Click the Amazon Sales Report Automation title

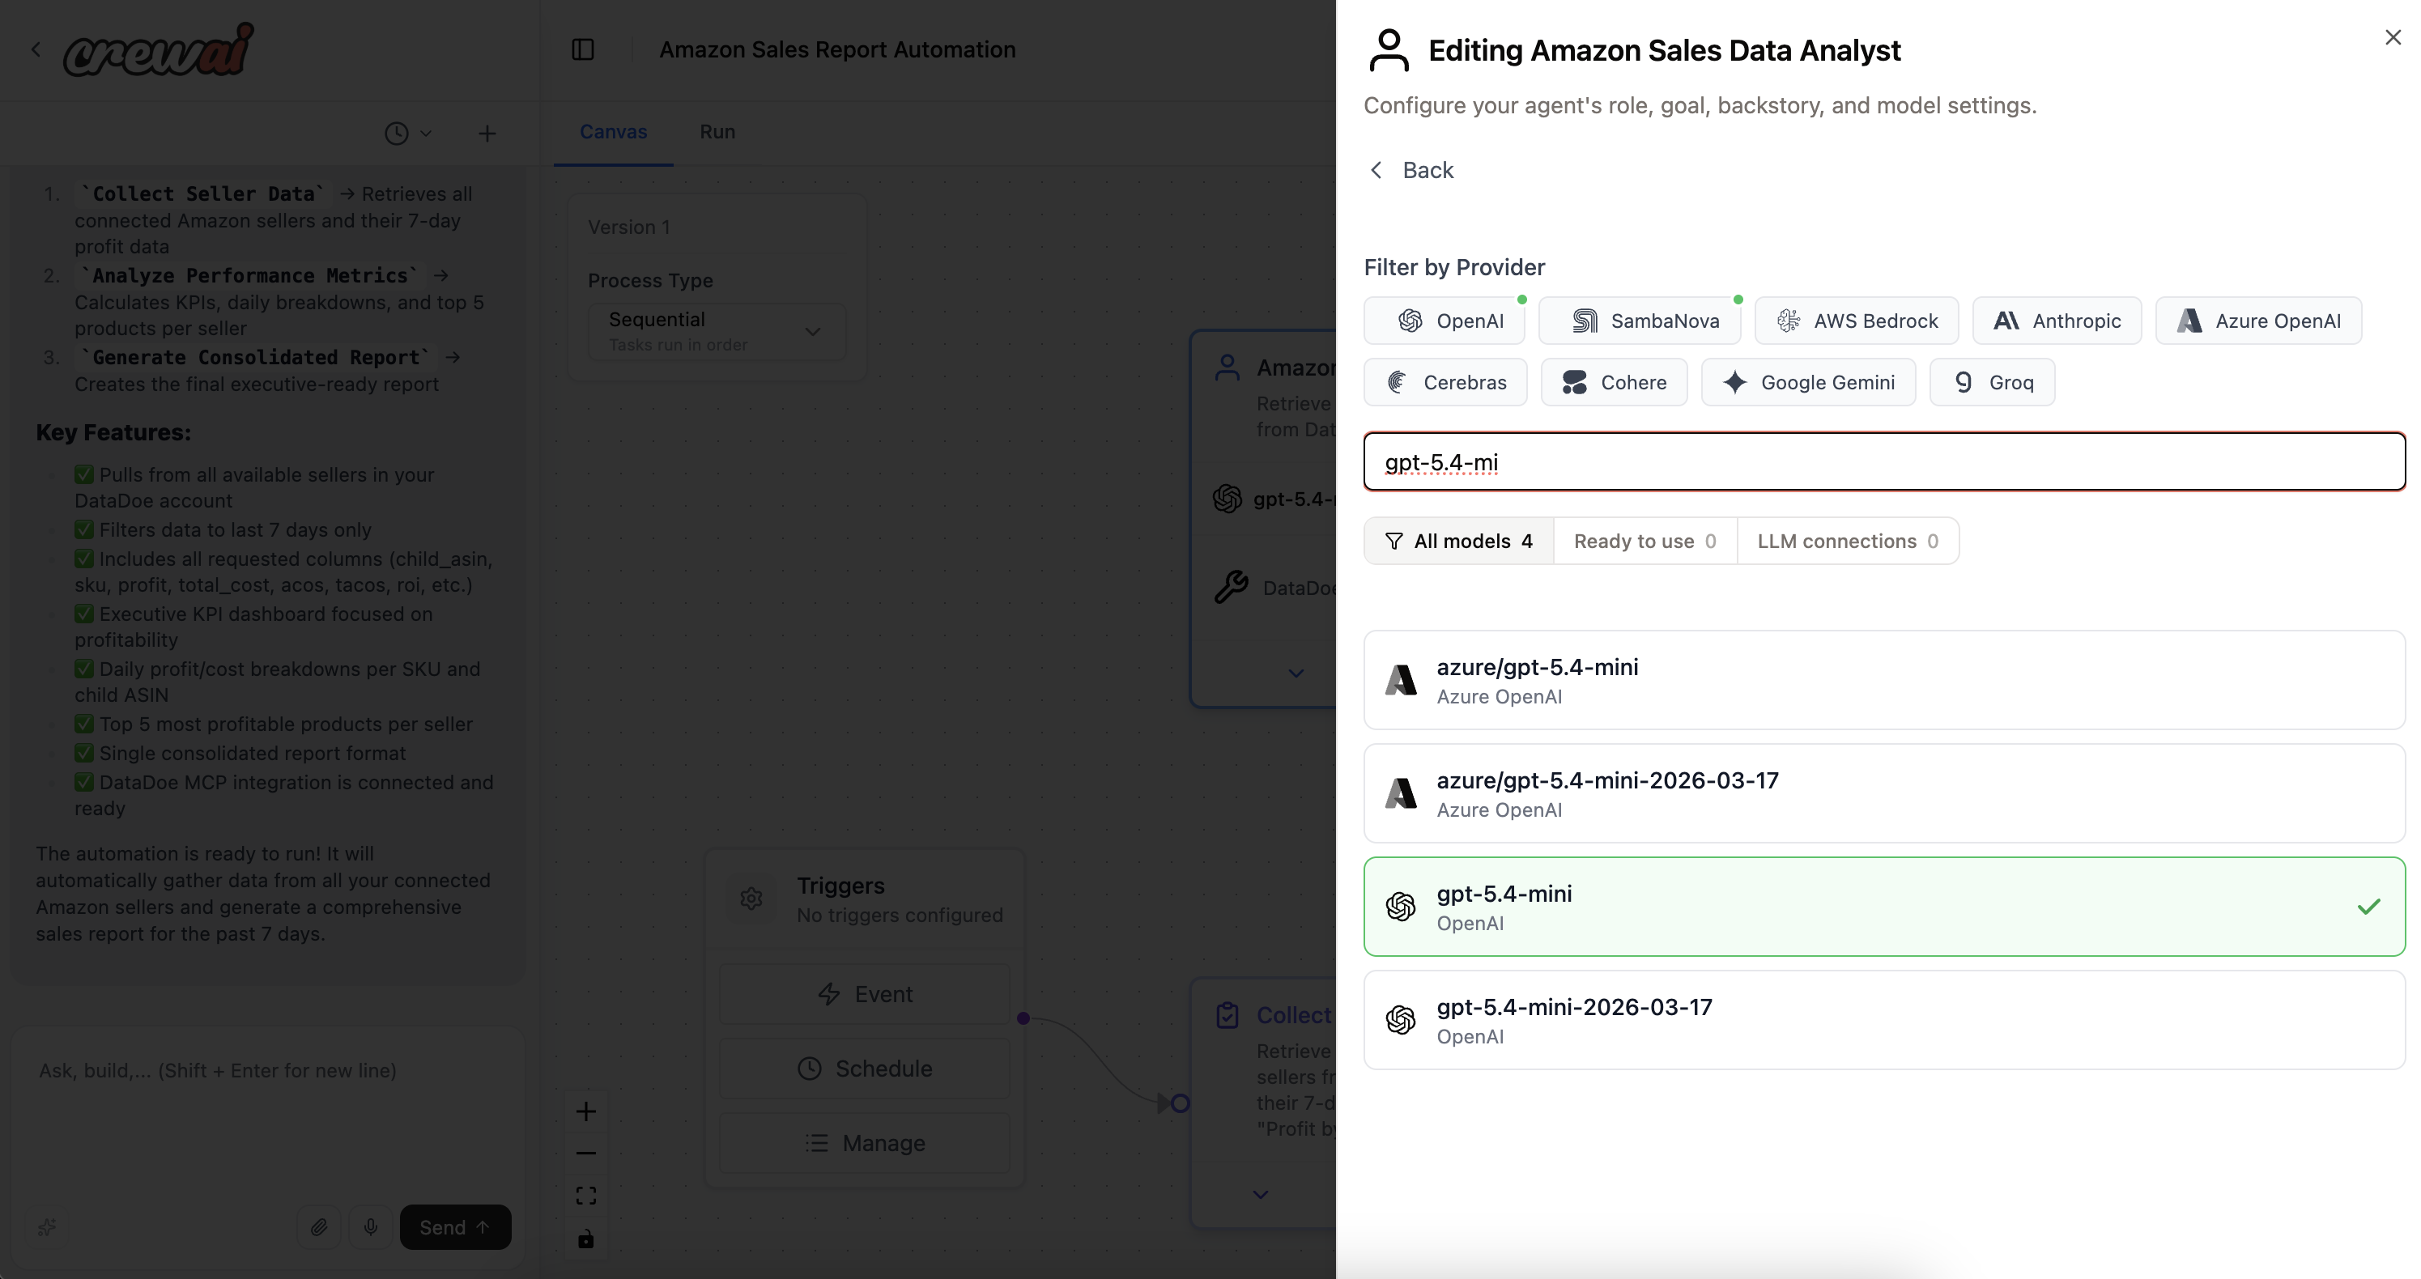837,50
